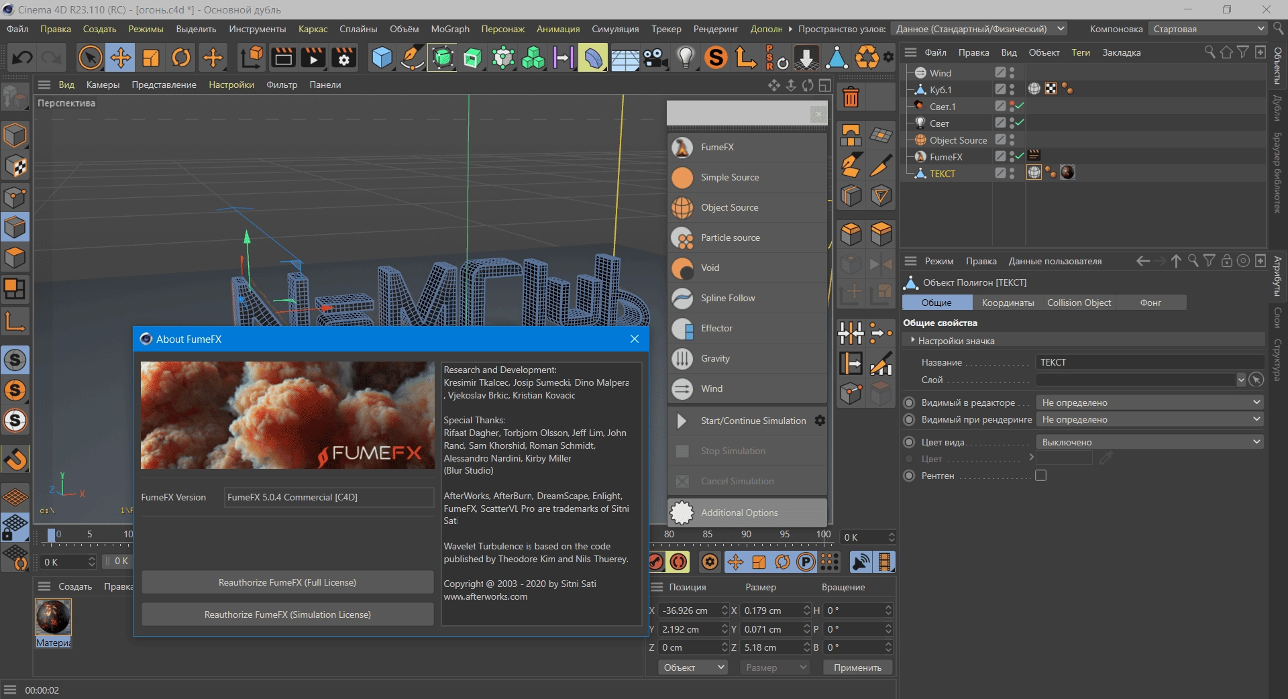Expand Настройки значка section
1288x699 pixels.
pos(913,341)
